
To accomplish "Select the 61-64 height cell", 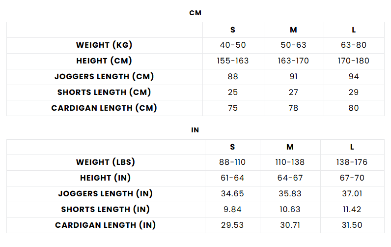I will (x=233, y=178).
